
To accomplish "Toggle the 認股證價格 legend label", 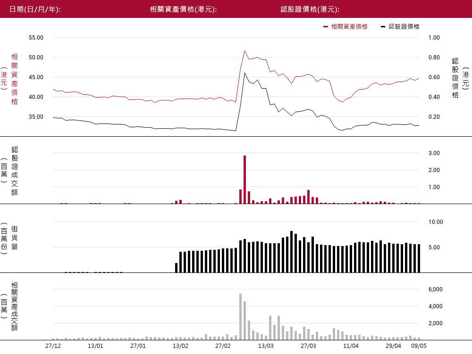I will [404, 27].
